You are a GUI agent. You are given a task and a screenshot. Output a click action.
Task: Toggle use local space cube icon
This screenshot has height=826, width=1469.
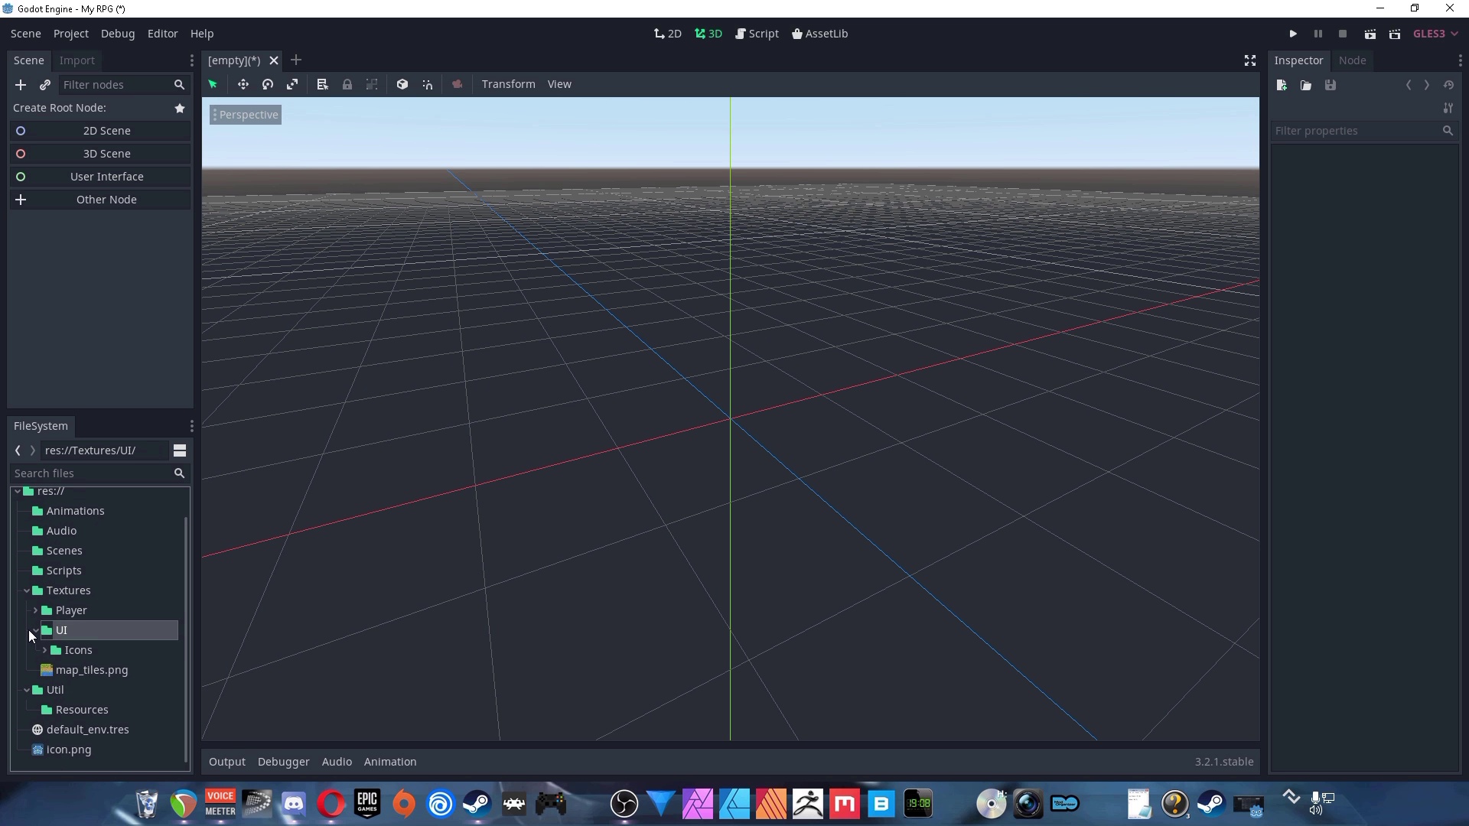[402, 84]
